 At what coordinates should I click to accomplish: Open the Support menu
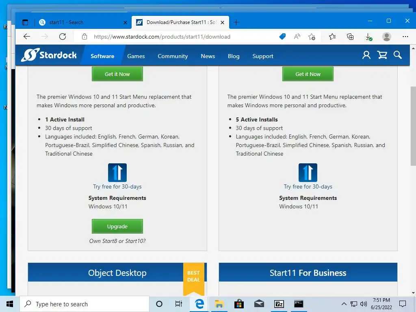(x=263, y=56)
